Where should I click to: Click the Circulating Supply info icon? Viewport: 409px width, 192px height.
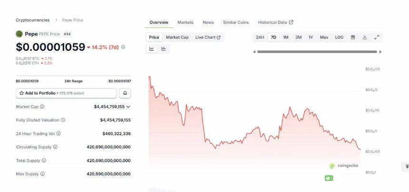[55, 147]
